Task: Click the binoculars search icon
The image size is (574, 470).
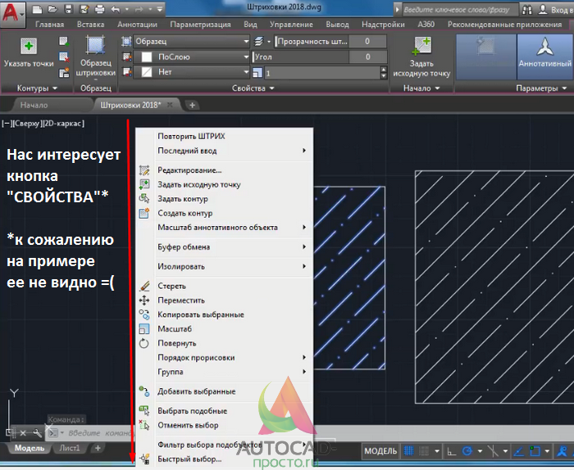Action: (x=526, y=10)
